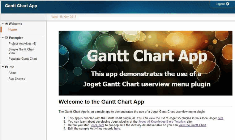Open the Home menu item
235x140 pixels.
pos(13,29)
